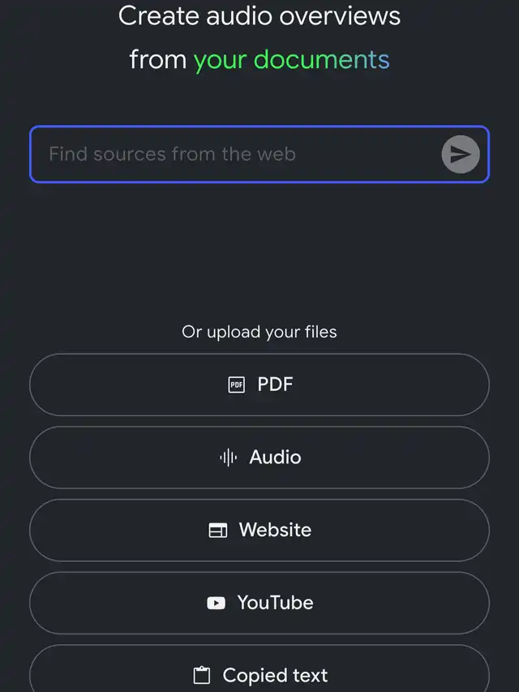519x692 pixels.
Task: Click the Website browser window icon
Action: pos(218,531)
